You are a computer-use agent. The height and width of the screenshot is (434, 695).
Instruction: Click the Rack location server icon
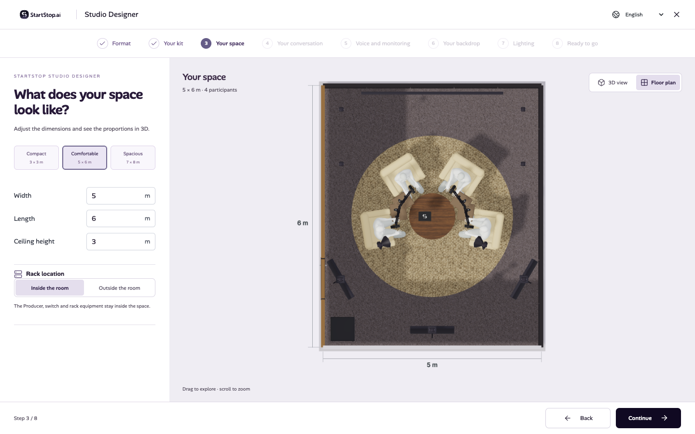(x=18, y=274)
